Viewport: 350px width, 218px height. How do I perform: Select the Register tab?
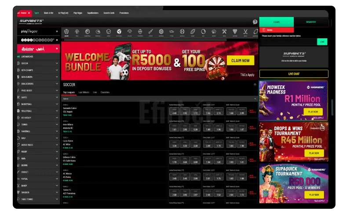(311, 21)
